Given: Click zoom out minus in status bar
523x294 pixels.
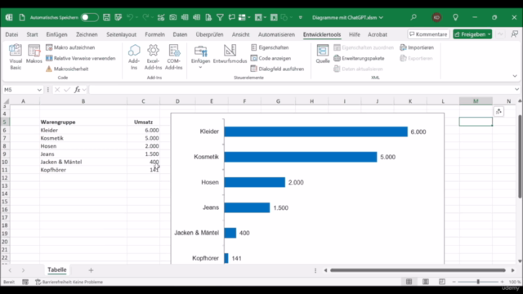Looking at the screenshot, I should 454,282.
